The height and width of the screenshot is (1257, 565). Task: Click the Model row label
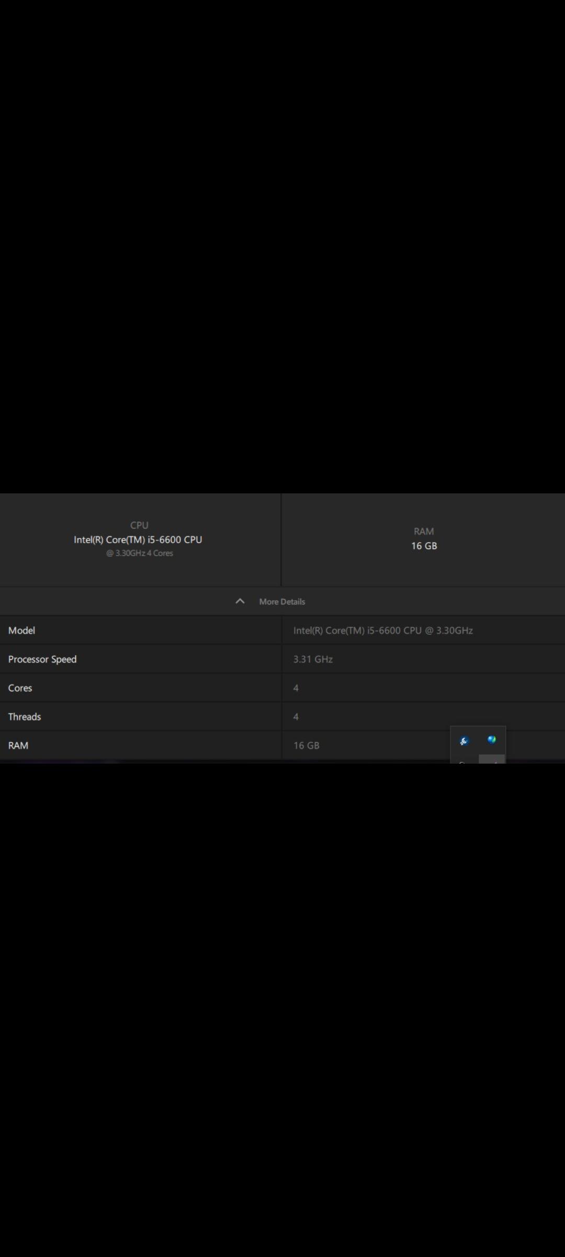coord(21,630)
